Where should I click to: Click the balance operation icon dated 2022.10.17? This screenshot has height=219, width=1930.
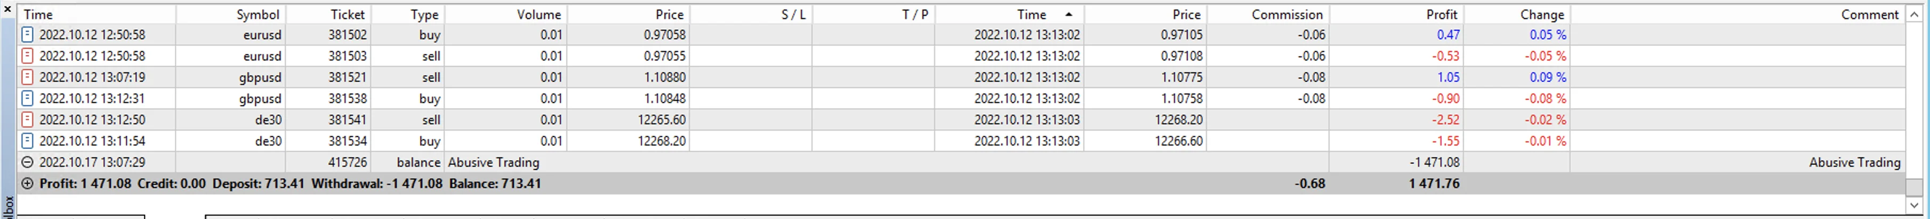[x=28, y=162]
